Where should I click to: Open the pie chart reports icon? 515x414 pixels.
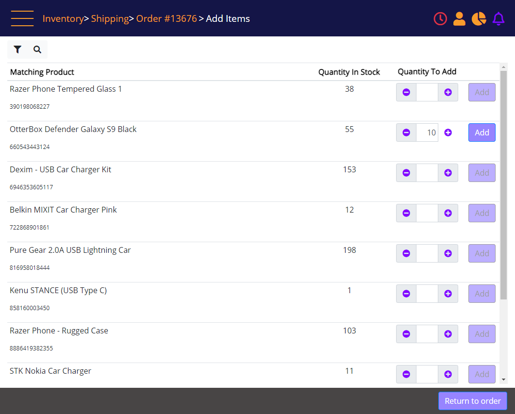coord(479,19)
